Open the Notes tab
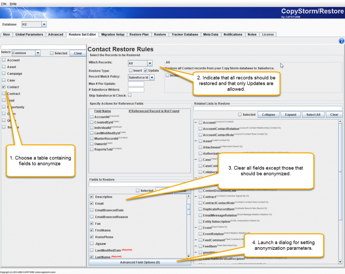Screen dimensions: 345x274 point(252,35)
